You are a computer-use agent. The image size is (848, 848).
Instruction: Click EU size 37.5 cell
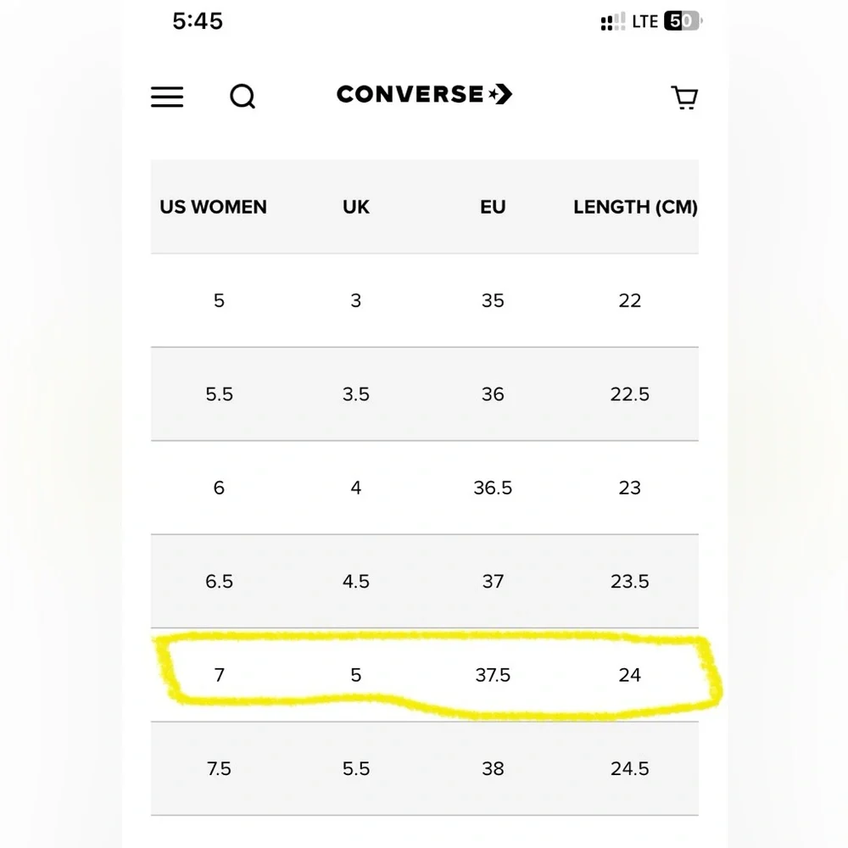(x=493, y=675)
